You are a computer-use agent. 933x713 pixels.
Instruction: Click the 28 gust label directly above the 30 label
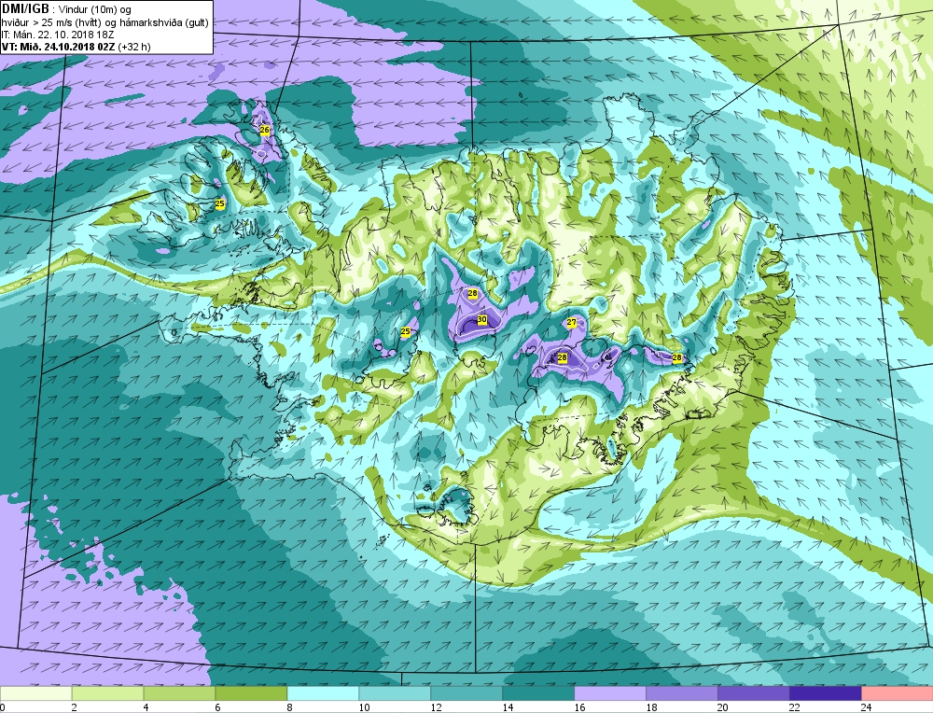[472, 293]
